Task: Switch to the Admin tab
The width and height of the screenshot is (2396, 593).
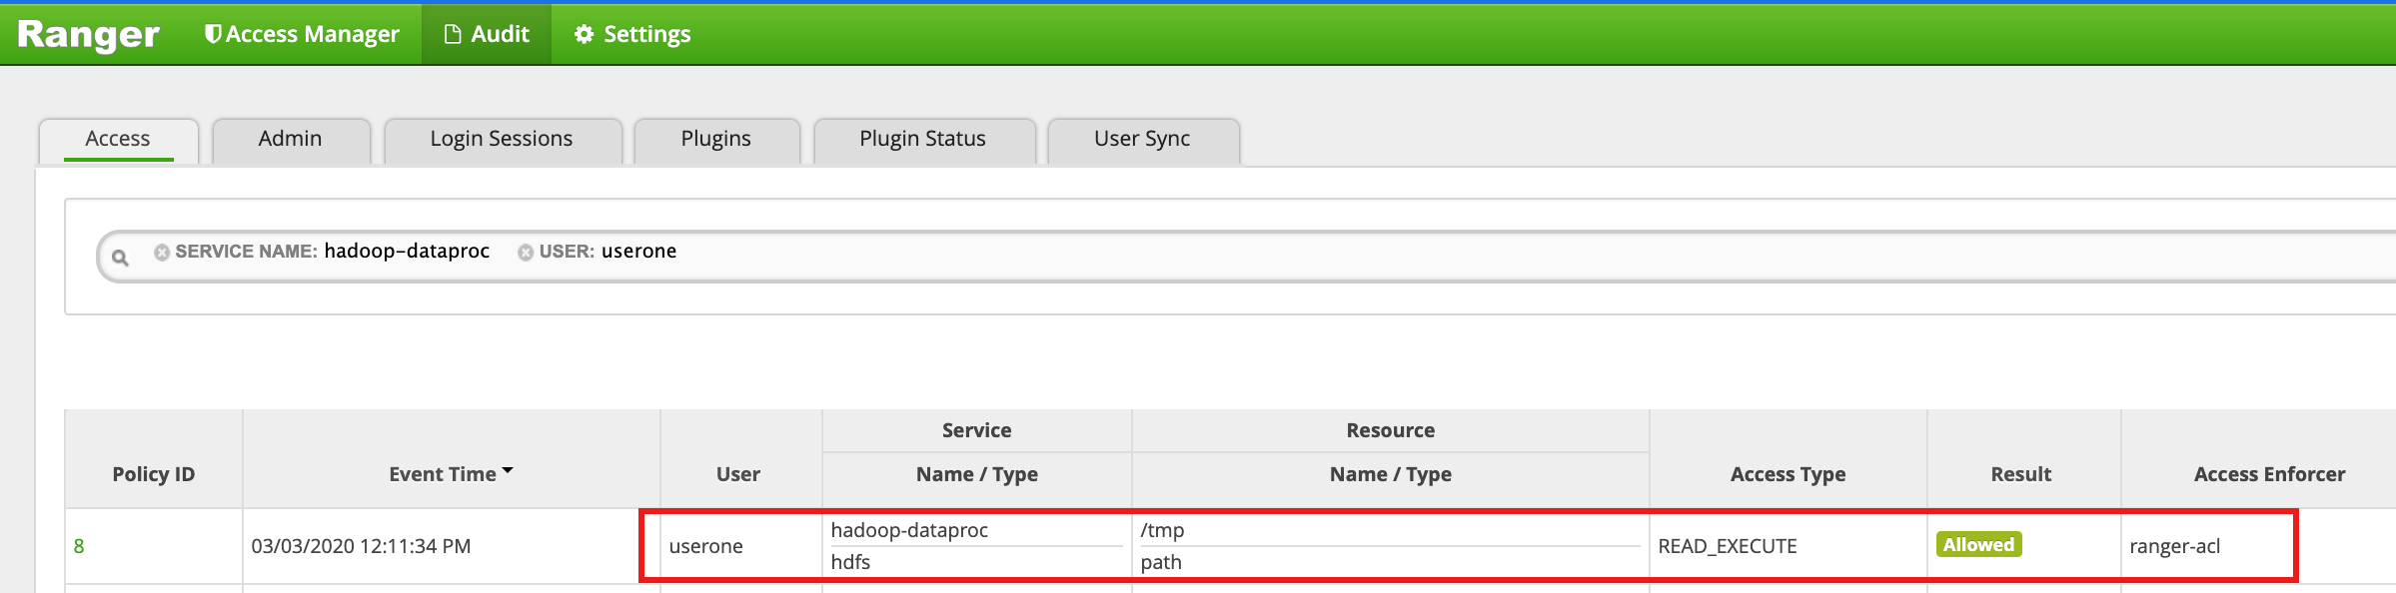Action: pyautogui.click(x=290, y=139)
